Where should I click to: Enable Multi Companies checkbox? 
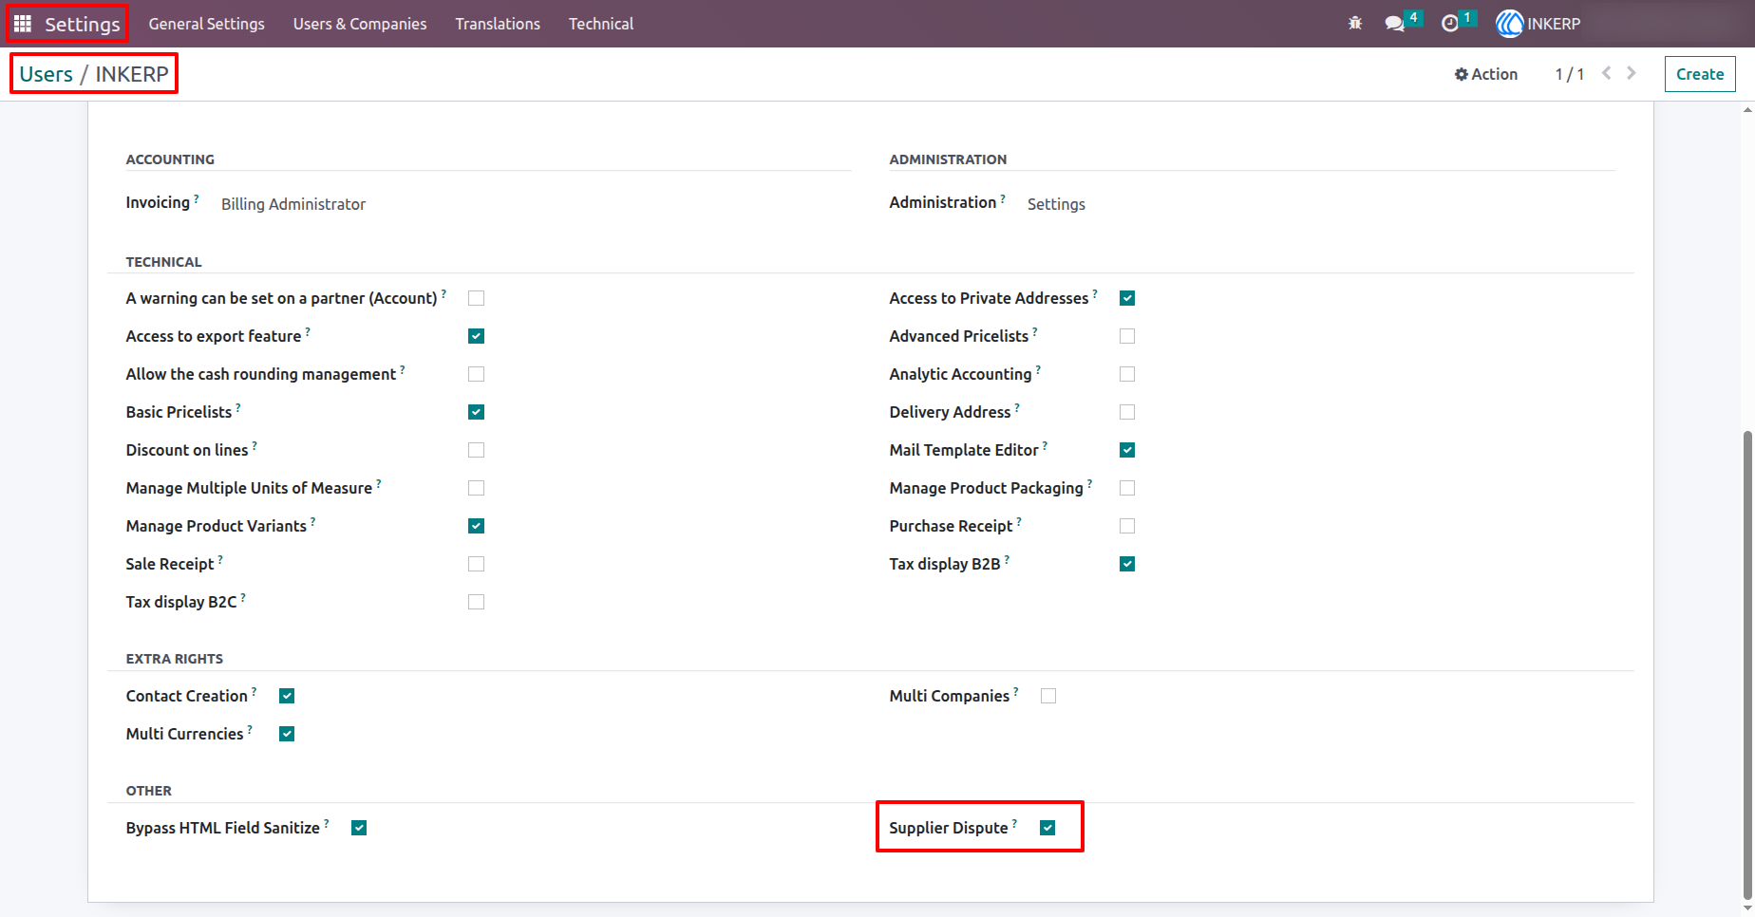pos(1048,696)
